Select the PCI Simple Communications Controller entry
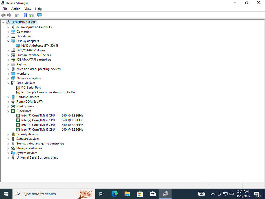This screenshot has width=265, height=199. tap(48, 92)
